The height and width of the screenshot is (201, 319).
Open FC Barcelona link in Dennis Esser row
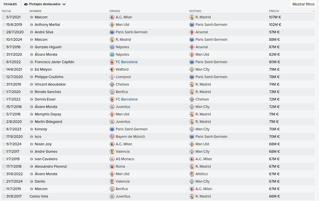pyautogui.click(x=127, y=99)
